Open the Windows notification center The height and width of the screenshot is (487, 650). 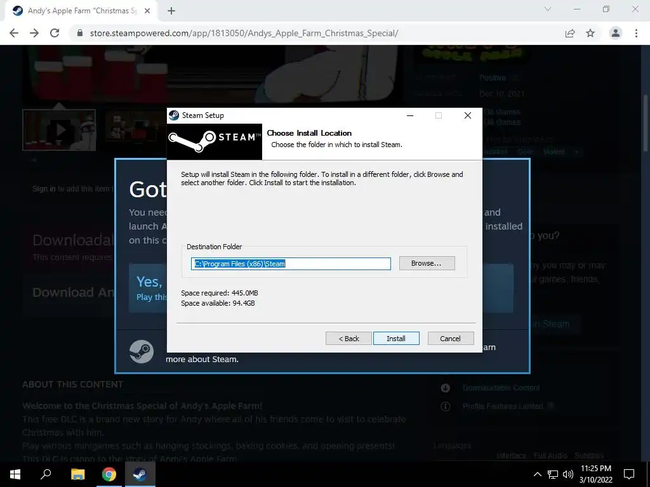629,474
